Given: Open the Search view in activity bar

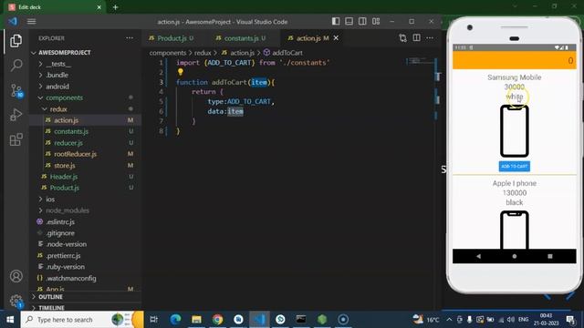Looking at the screenshot, I should pos(16,66).
